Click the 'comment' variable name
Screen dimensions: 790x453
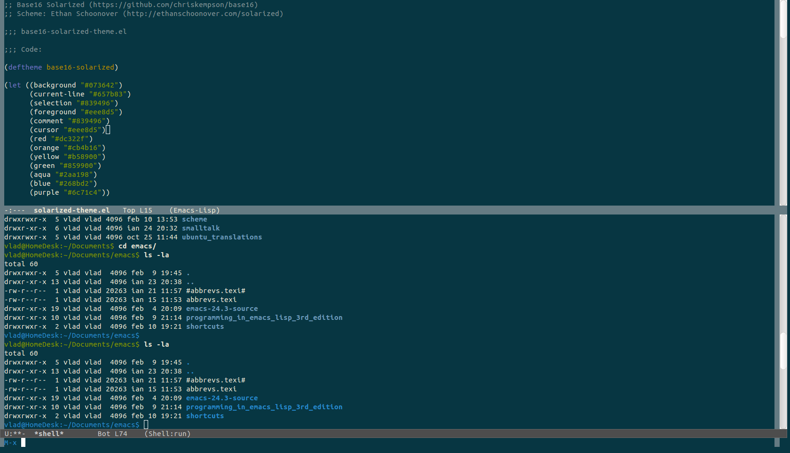48,121
